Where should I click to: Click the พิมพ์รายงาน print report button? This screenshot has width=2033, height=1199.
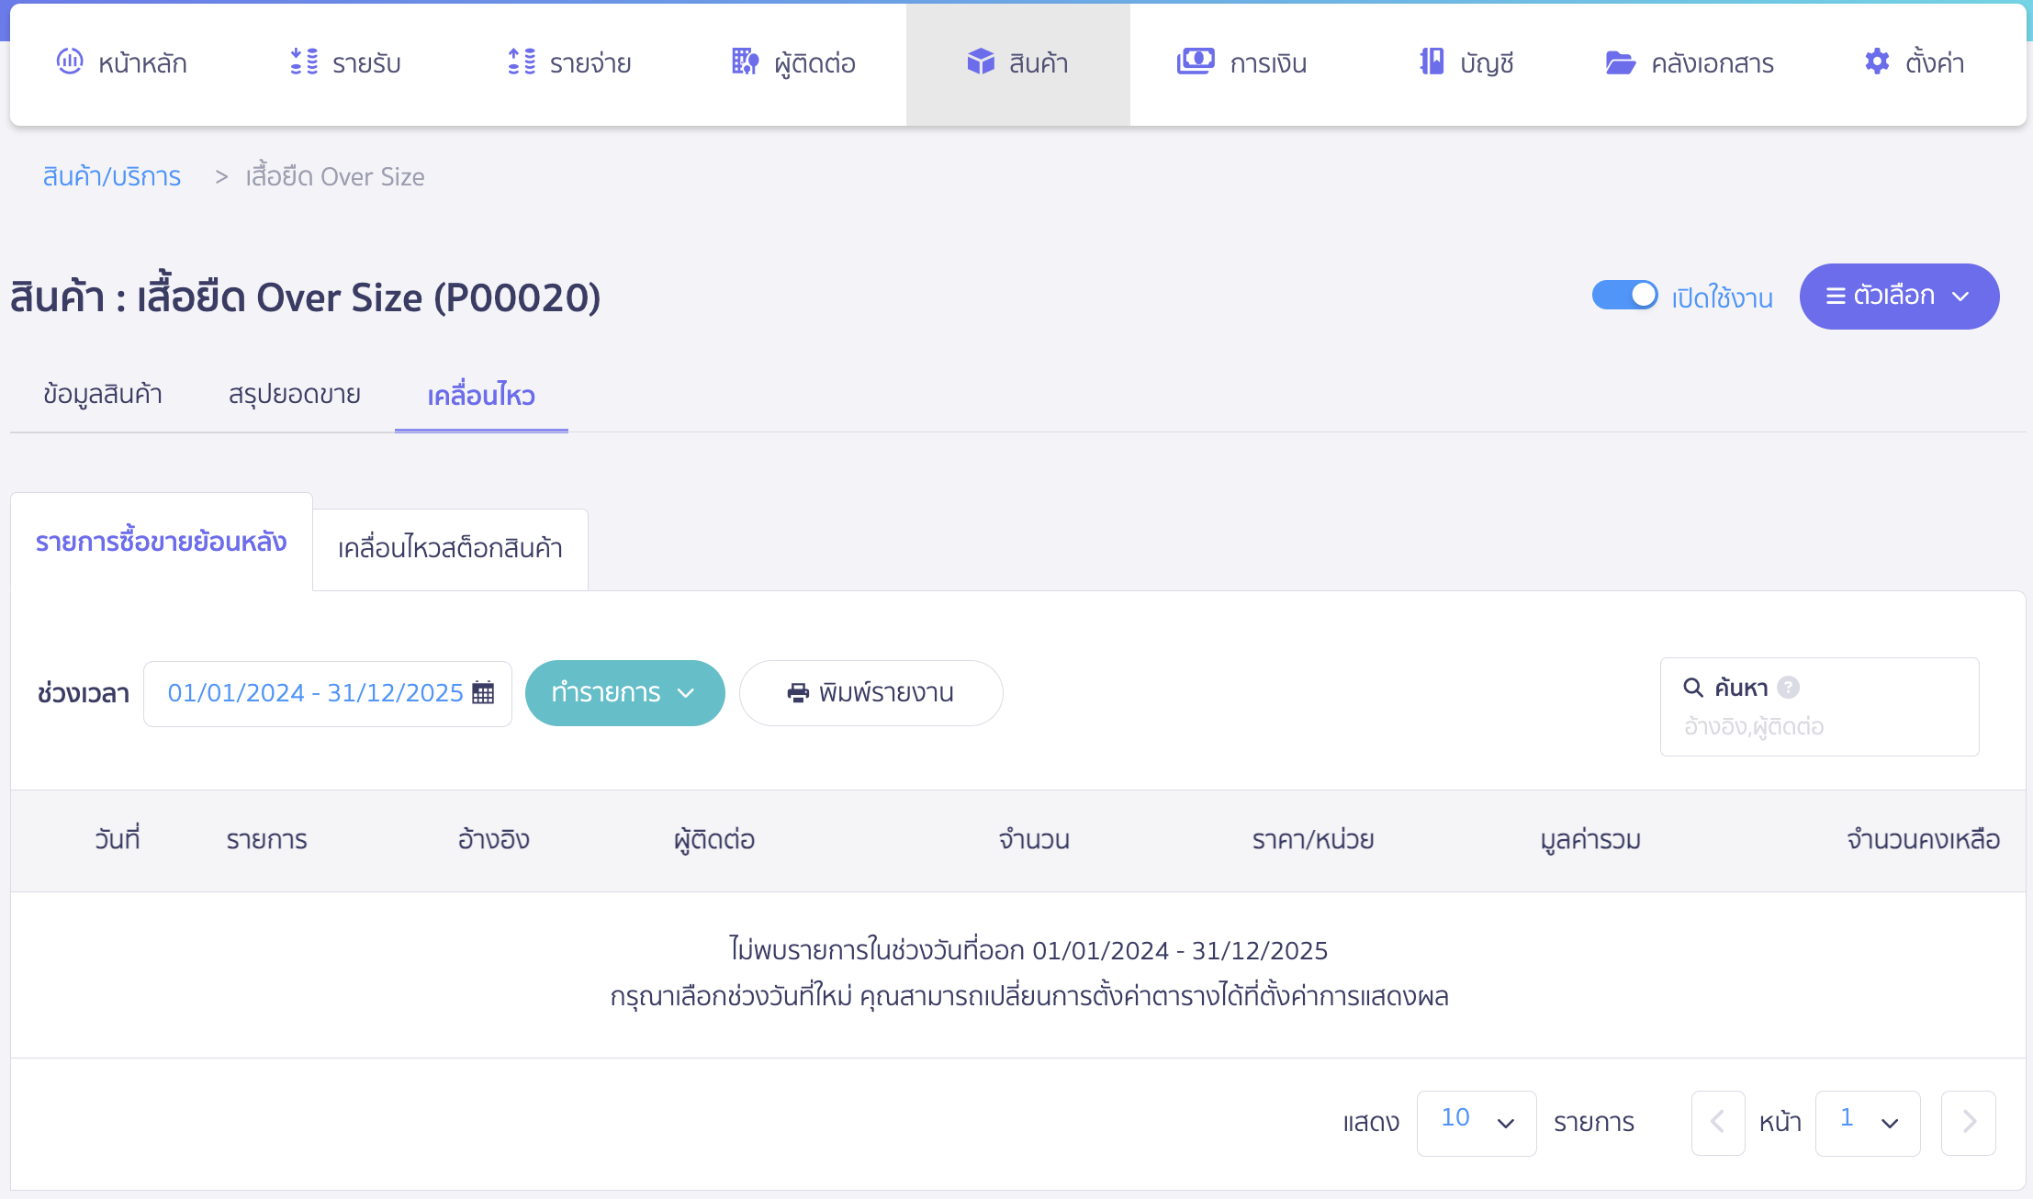coord(870,692)
